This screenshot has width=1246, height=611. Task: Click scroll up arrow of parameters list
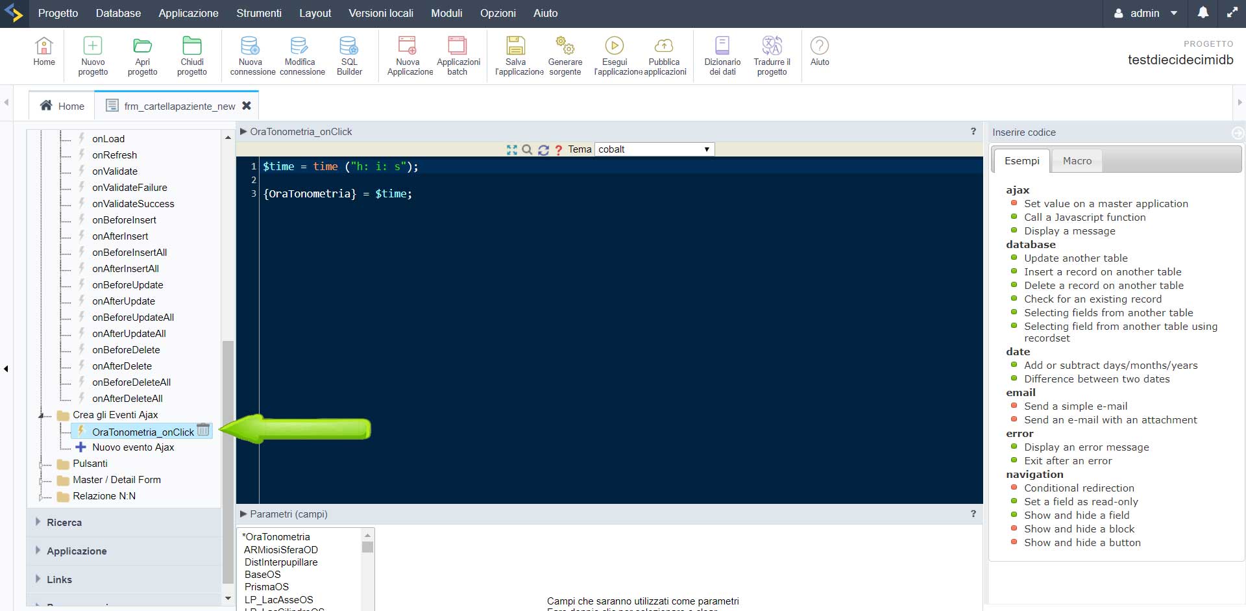(x=367, y=535)
